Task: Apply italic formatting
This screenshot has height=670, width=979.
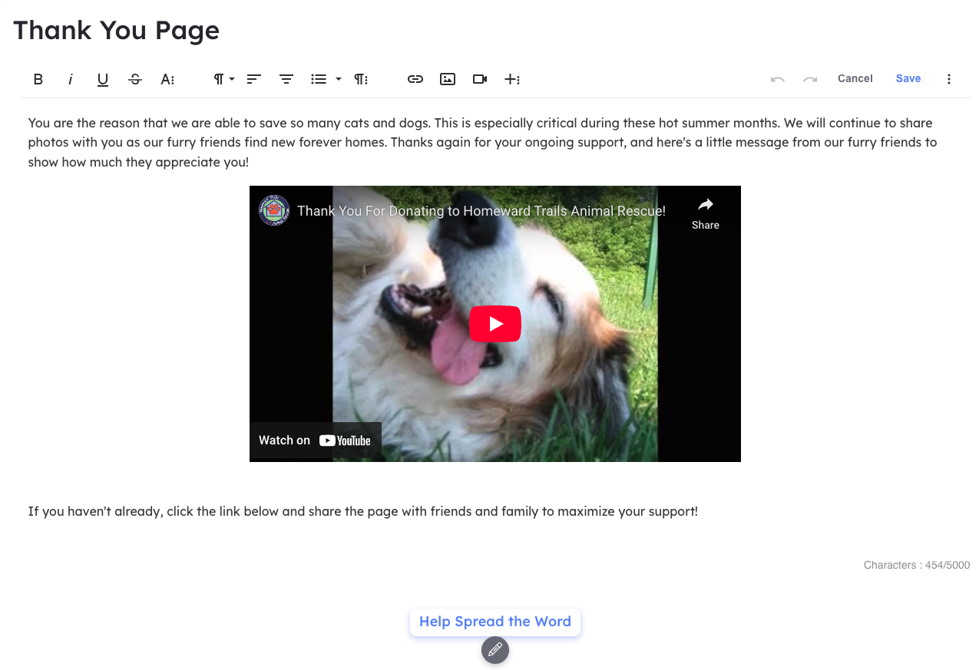Action: [x=70, y=79]
